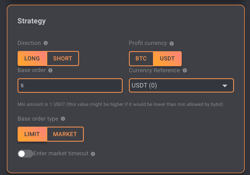Show the Base order info tooltip icon
250x175 pixels.
coord(50,70)
